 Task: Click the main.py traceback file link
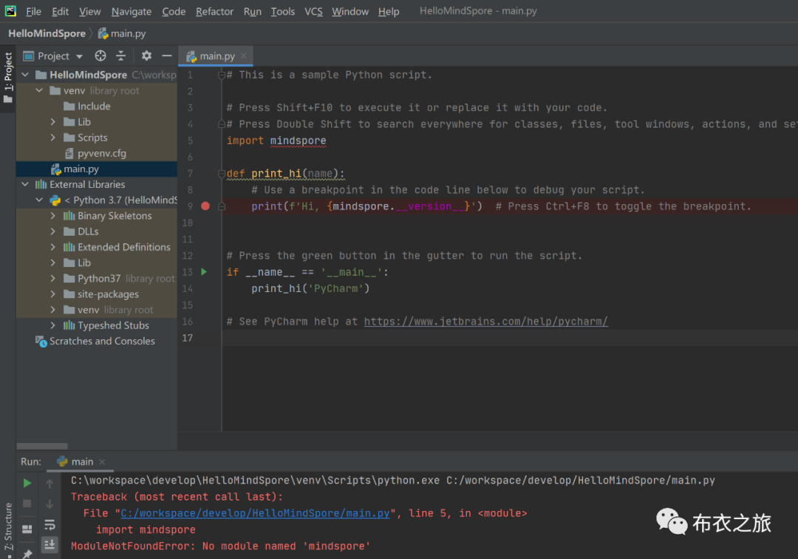tap(255, 513)
